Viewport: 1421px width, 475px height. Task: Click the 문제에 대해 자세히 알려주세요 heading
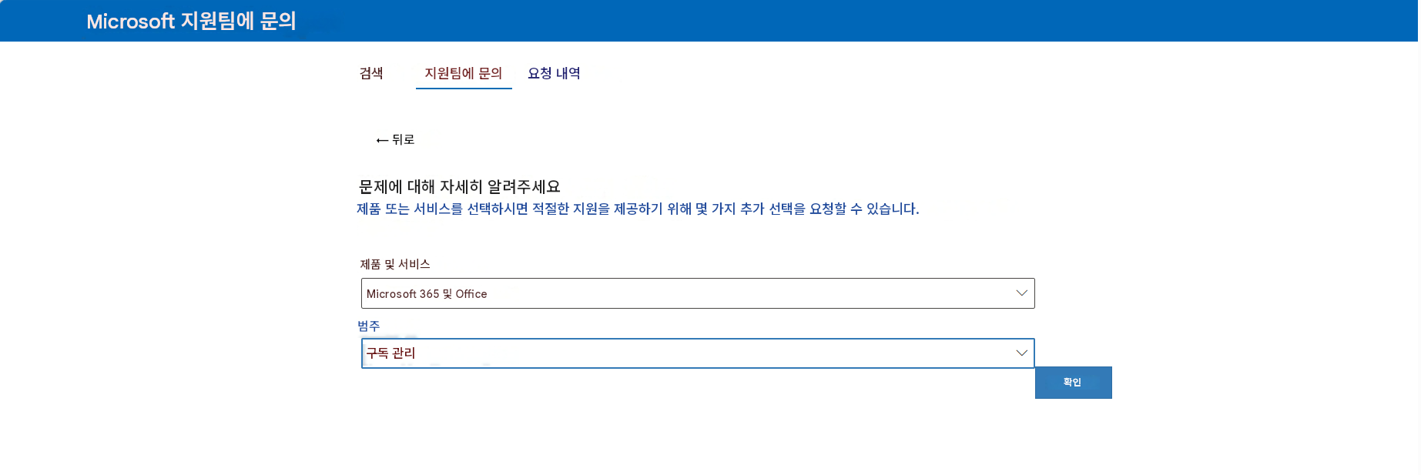[460, 186]
